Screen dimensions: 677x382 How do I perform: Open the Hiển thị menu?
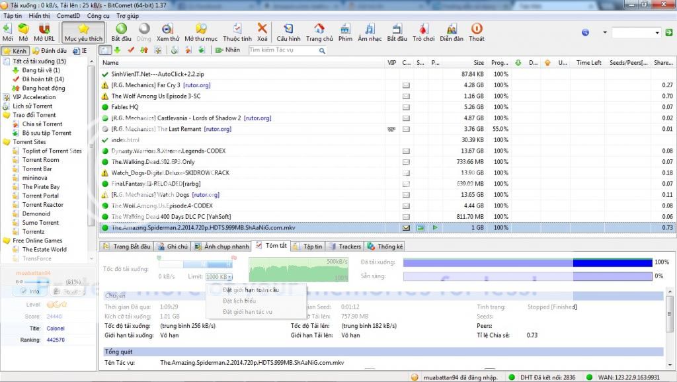(x=39, y=16)
